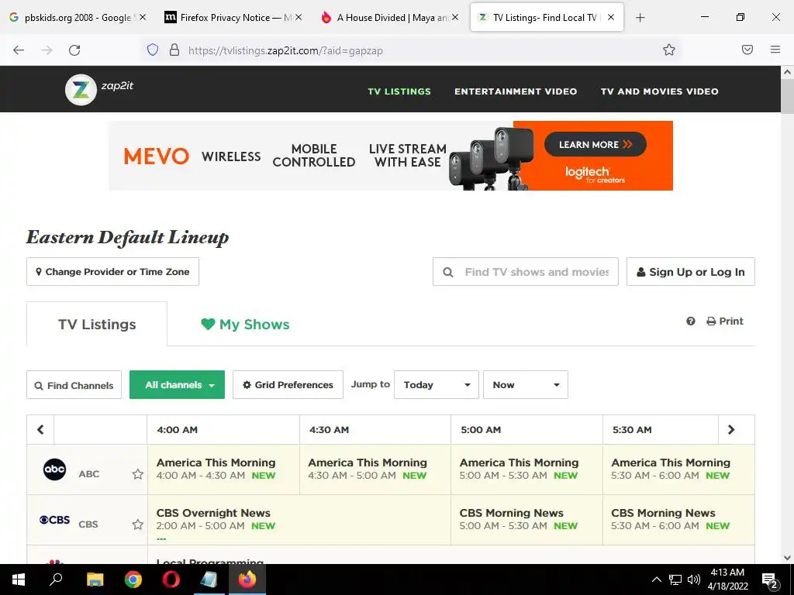Click the Find Channels button
Image resolution: width=794 pixels, height=595 pixels.
tap(74, 385)
